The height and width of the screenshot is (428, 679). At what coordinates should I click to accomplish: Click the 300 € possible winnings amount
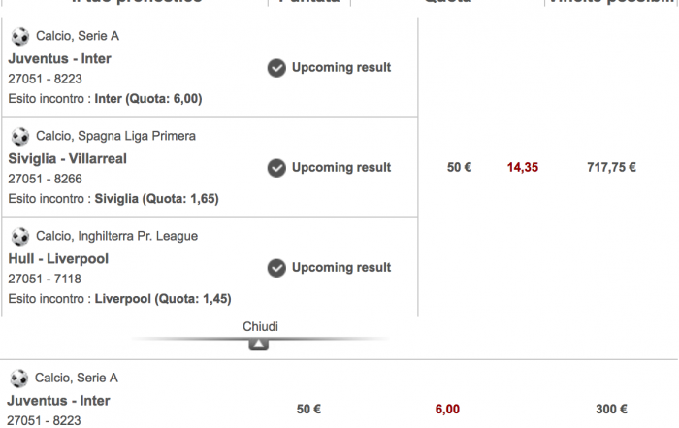point(611,409)
